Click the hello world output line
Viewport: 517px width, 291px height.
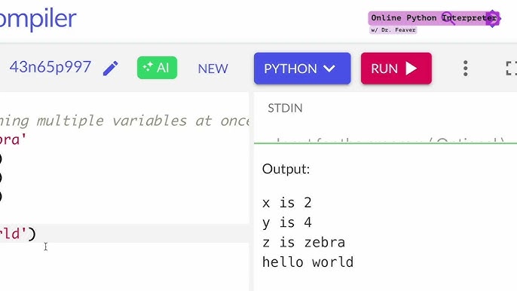tap(308, 262)
